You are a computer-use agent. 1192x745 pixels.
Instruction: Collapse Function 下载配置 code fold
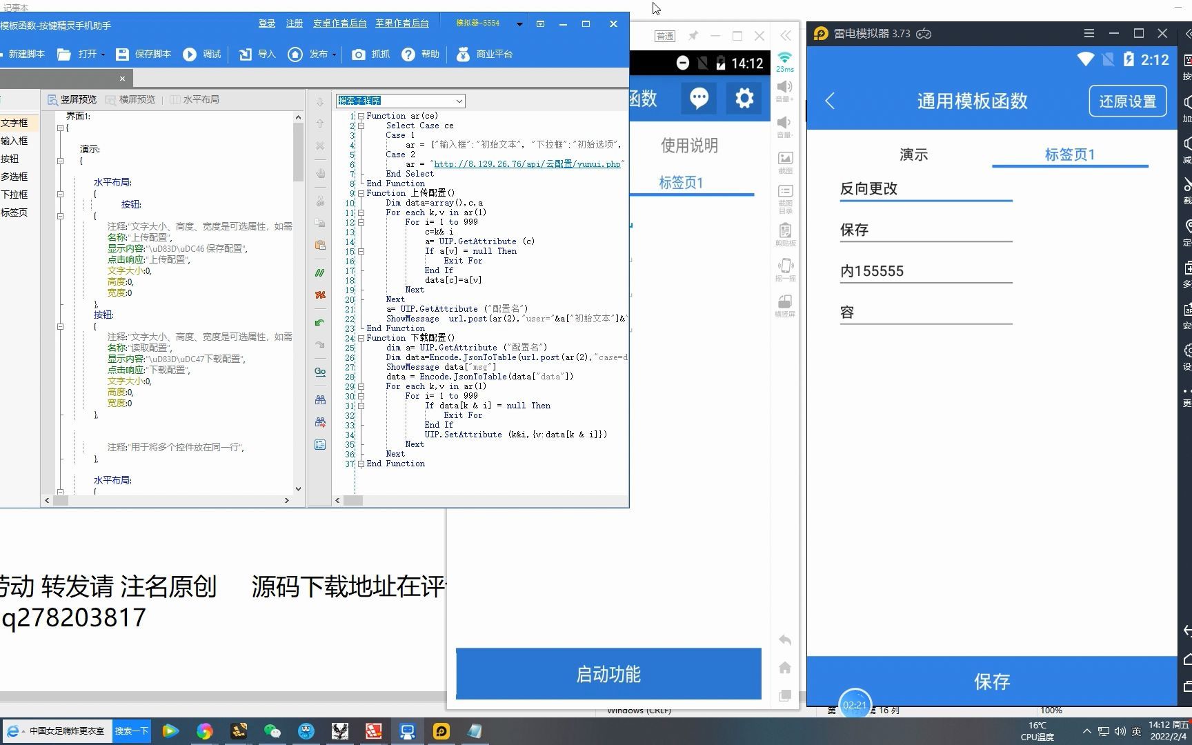[x=361, y=338]
